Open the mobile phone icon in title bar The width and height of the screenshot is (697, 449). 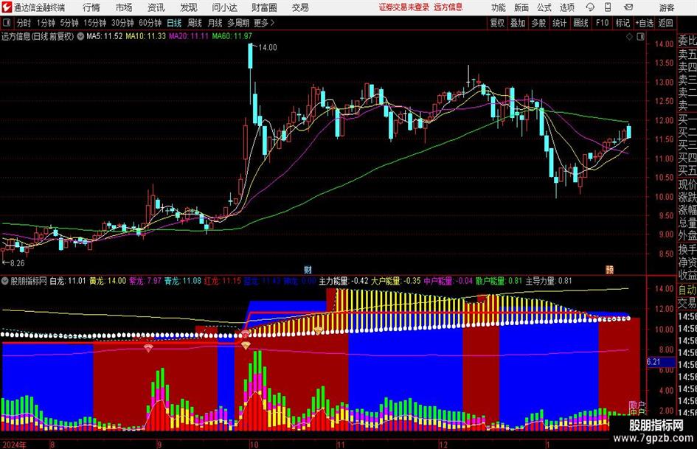coord(608,7)
